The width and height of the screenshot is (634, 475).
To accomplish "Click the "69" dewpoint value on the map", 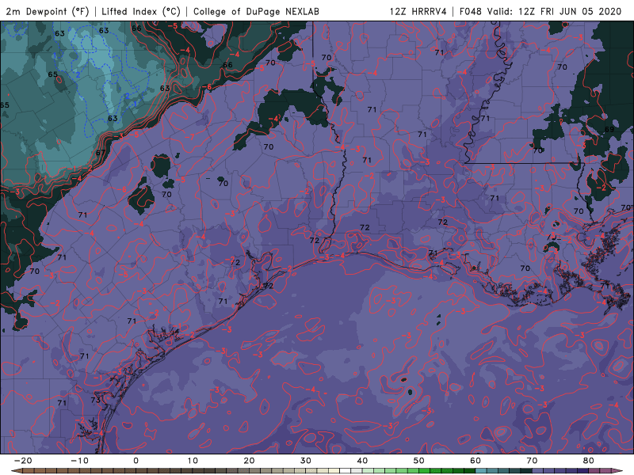I will tap(609, 129).
